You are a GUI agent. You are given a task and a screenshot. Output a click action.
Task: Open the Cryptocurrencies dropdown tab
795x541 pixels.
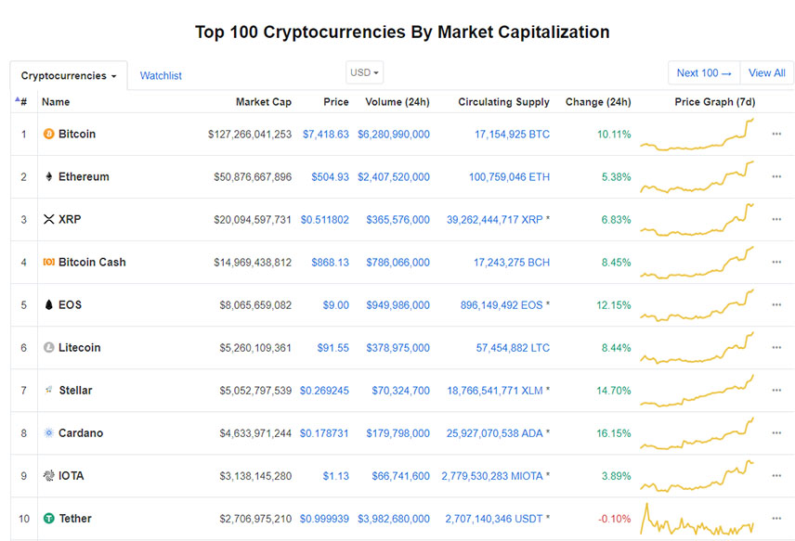[x=69, y=76]
